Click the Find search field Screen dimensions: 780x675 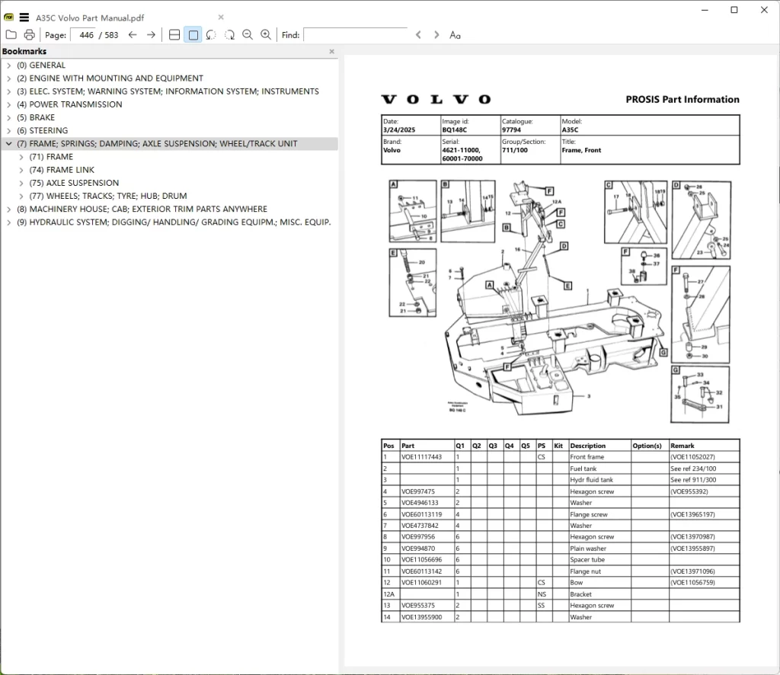point(355,35)
